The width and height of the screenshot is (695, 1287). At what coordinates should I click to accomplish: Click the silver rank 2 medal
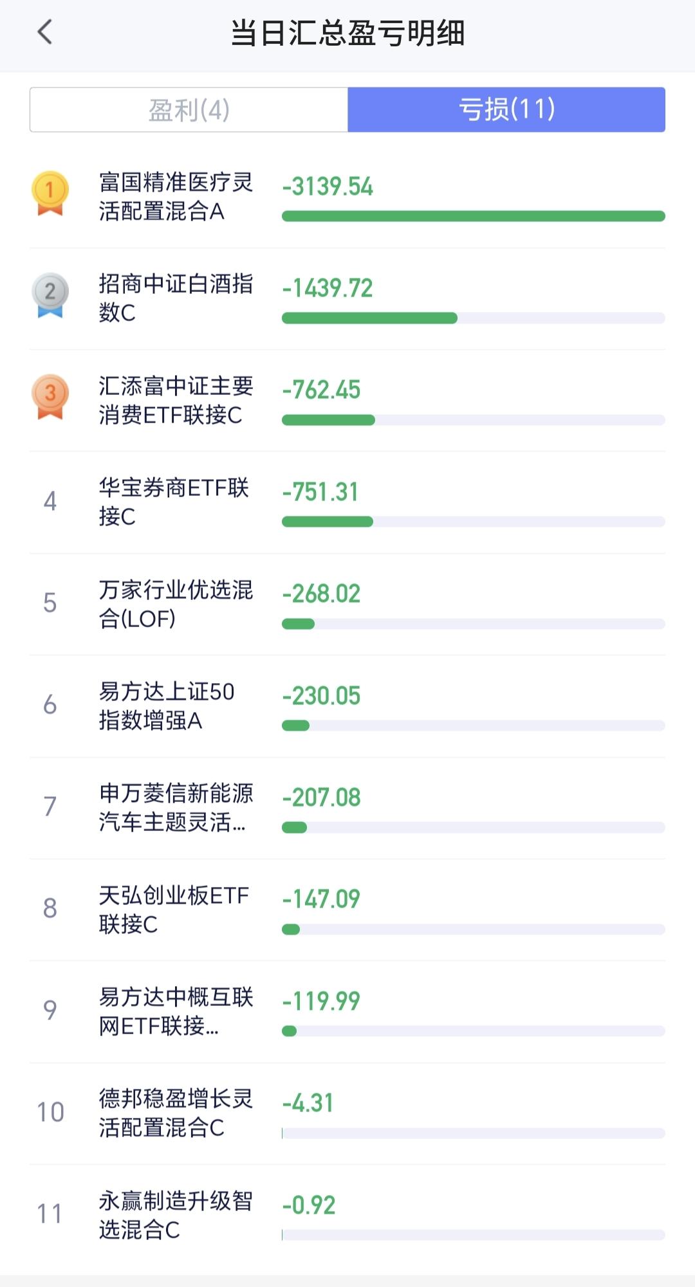[50, 295]
